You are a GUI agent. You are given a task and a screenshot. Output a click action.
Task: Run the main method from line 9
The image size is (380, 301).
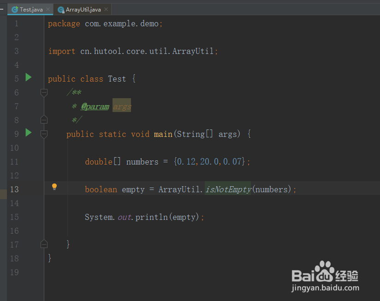[29, 133]
